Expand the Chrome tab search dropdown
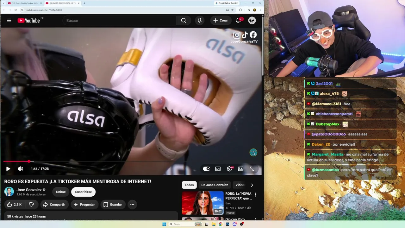 click(x=3, y=3)
